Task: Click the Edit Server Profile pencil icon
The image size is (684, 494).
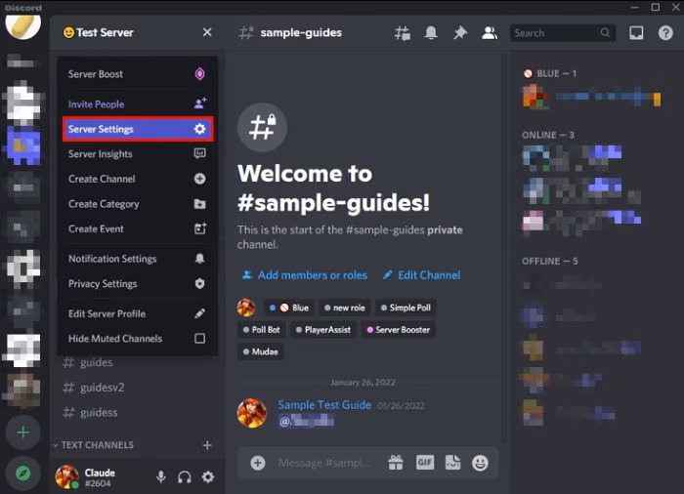Action: (x=199, y=313)
